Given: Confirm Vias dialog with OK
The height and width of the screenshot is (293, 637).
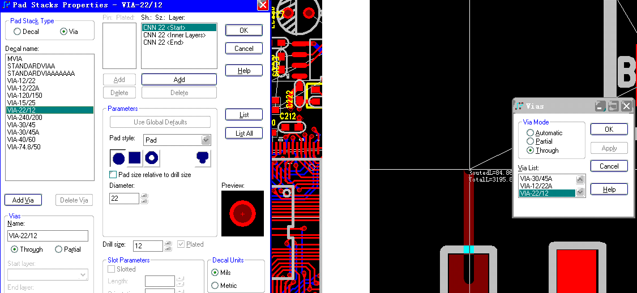Looking at the screenshot, I should click(609, 129).
